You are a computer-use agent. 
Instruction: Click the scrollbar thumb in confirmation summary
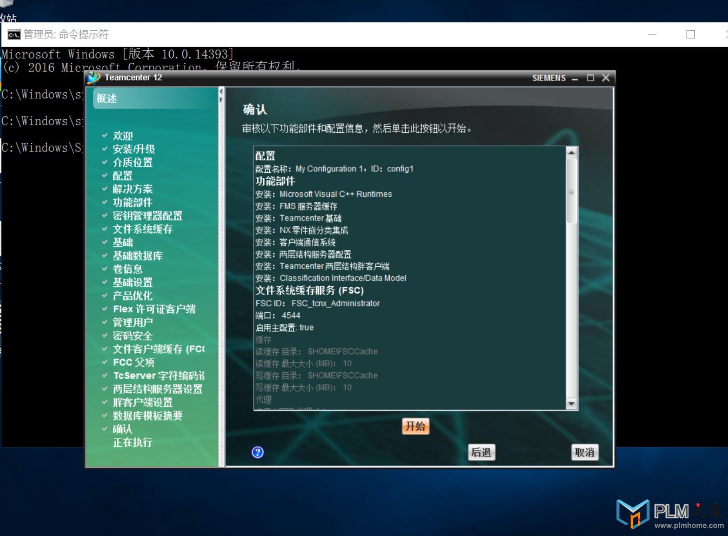(572, 191)
